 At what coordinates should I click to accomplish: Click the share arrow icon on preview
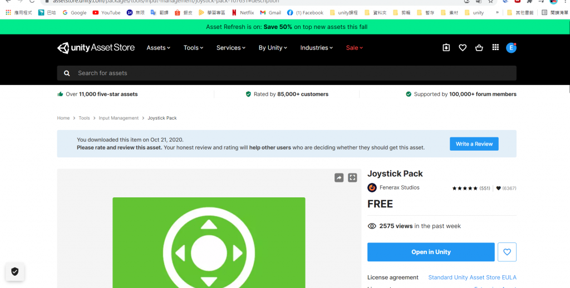pyautogui.click(x=339, y=177)
